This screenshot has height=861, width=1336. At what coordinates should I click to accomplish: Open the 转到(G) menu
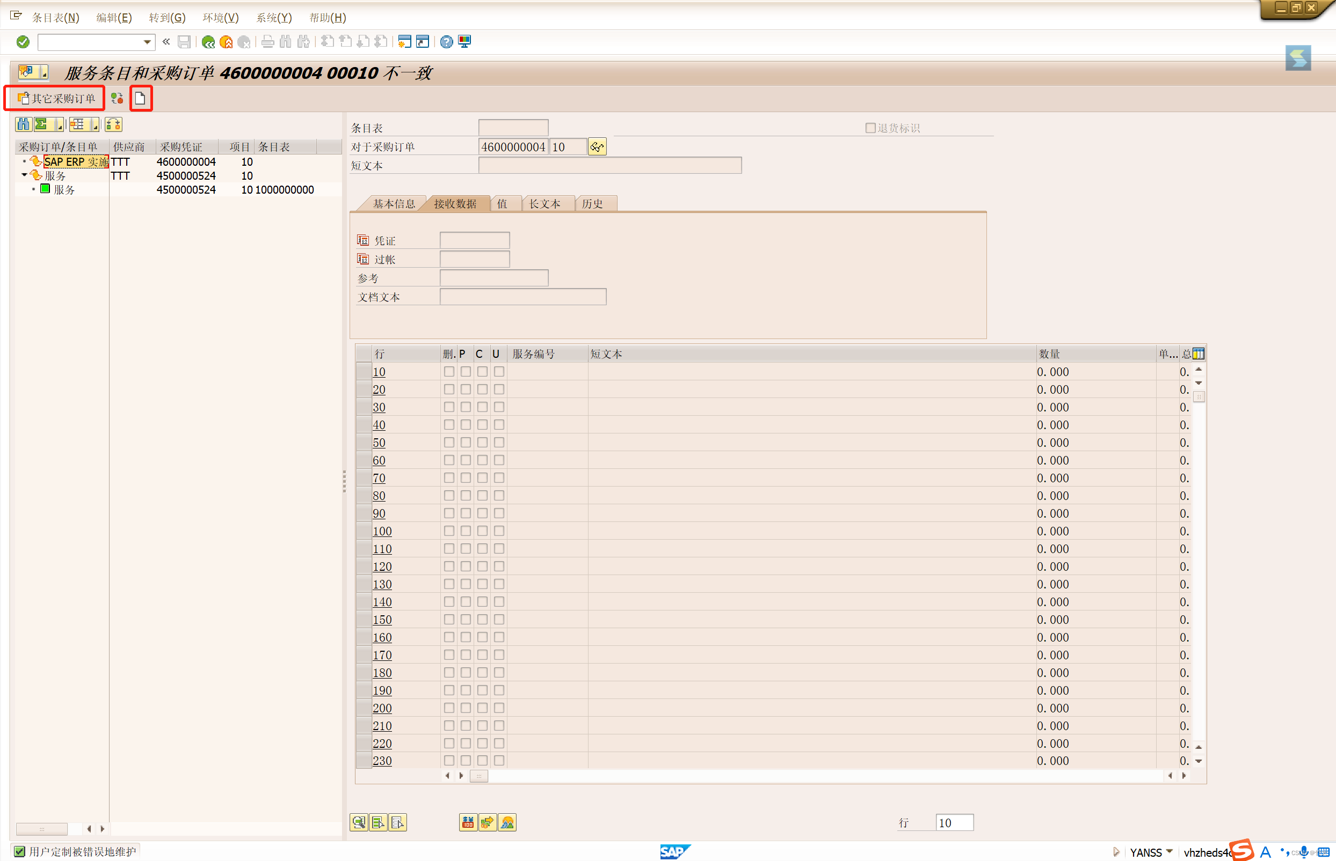tap(166, 17)
